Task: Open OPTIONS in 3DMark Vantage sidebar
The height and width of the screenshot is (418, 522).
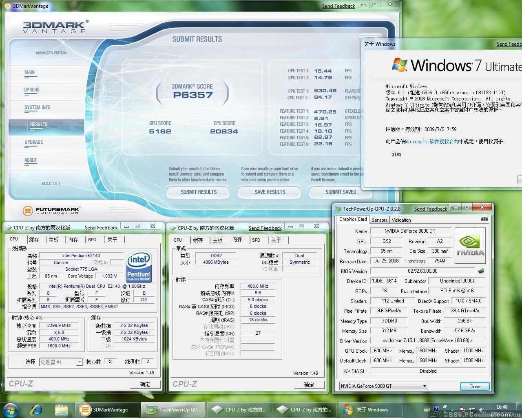Action: click(32, 90)
